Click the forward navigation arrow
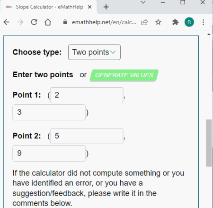Image resolution: width=213 pixels, height=208 pixels. [20, 22]
